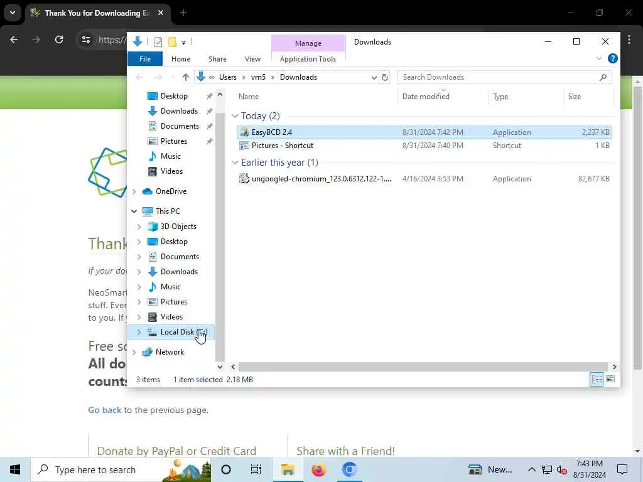Click the Properties icon in quick access toolbar
Image resolution: width=643 pixels, height=482 pixels.
pyautogui.click(x=158, y=42)
